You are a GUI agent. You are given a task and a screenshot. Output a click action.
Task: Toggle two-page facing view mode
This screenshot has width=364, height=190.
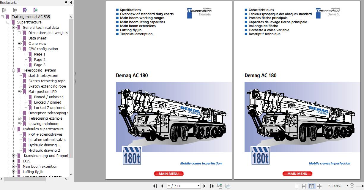click(x=311, y=186)
